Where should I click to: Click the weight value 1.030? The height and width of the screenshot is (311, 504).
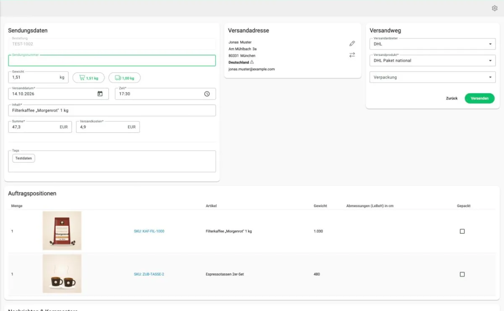coord(318,231)
